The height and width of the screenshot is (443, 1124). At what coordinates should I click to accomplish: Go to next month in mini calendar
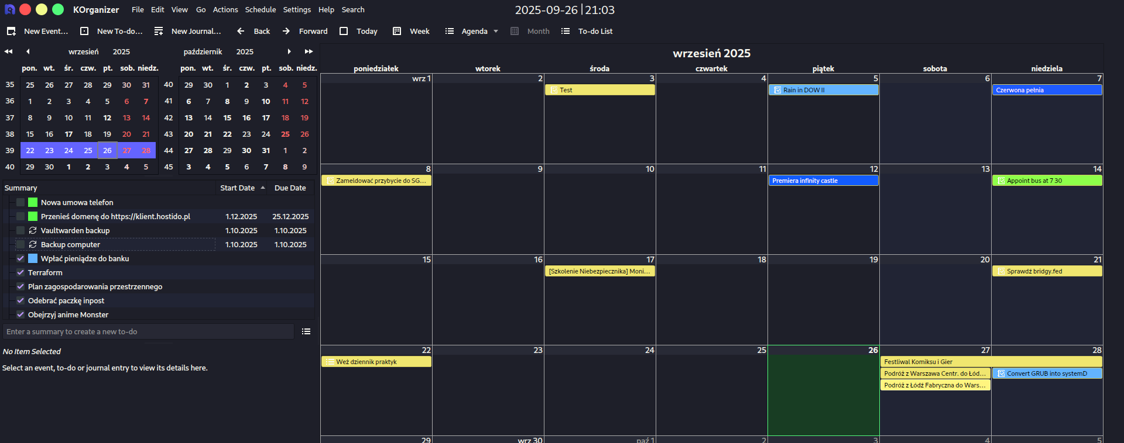(289, 52)
